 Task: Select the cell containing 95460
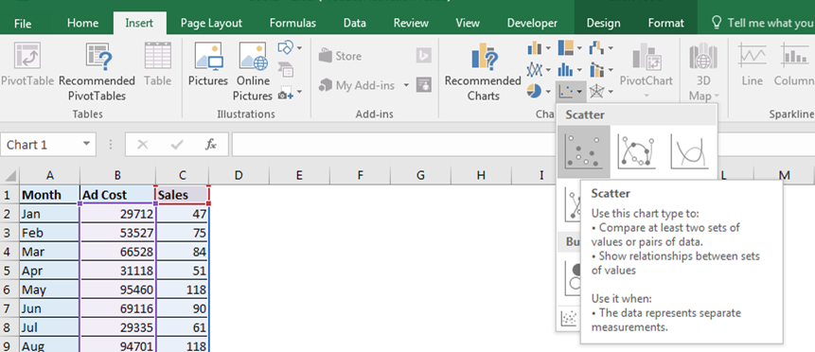118,290
